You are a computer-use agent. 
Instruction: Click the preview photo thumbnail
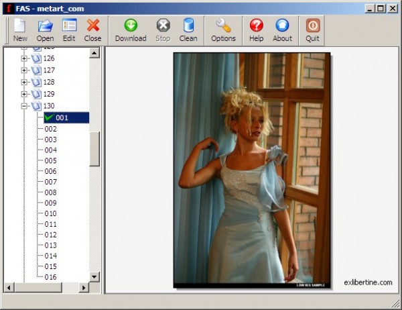[252, 170]
